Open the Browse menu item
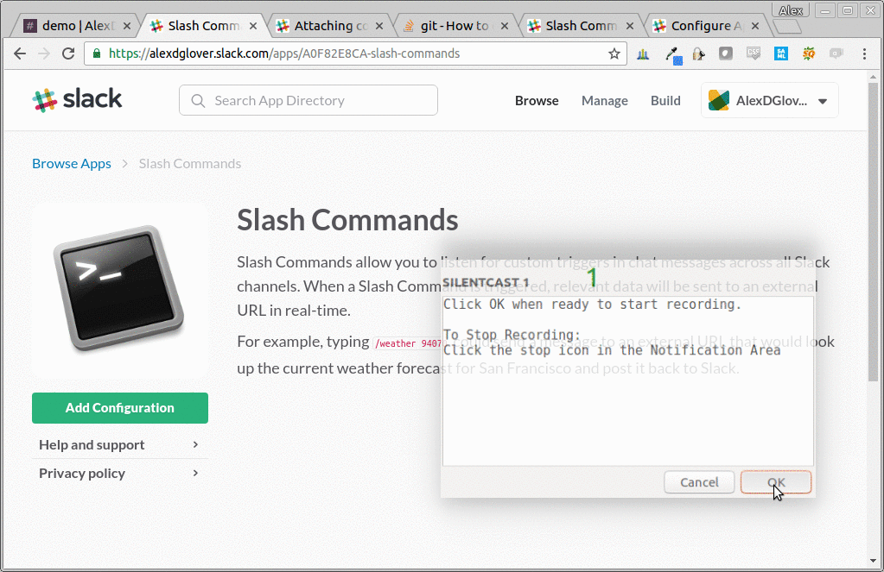 click(x=537, y=100)
